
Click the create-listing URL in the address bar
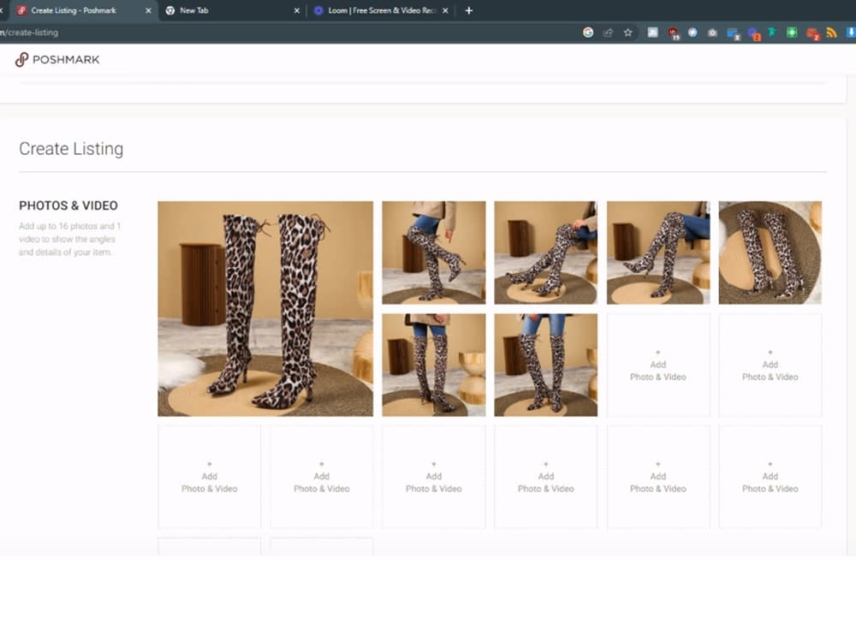coord(29,33)
